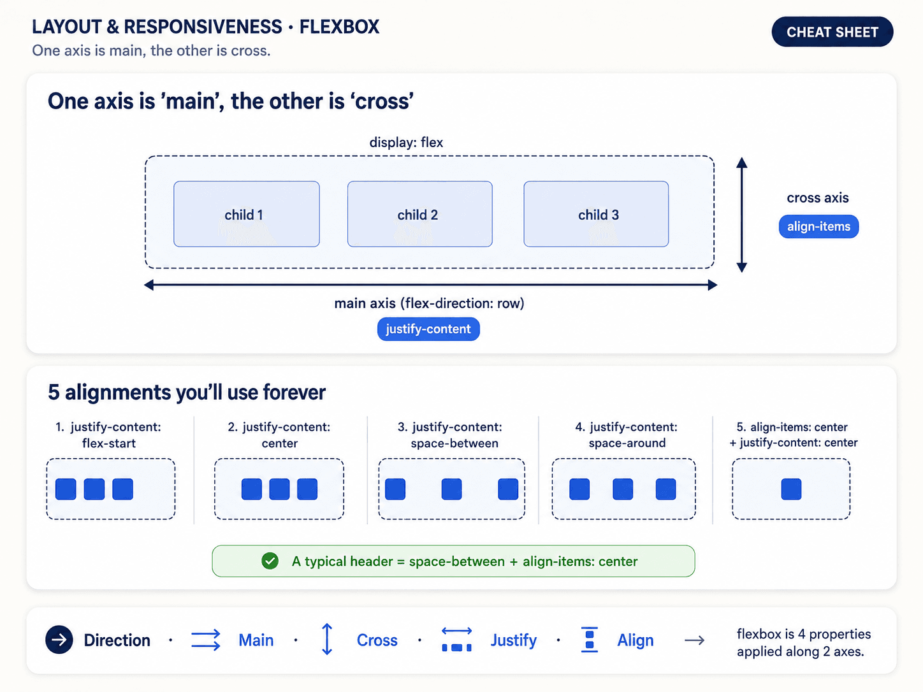Click '1. justify-content: flex-start' caption
The image size is (923, 692).
(x=108, y=435)
